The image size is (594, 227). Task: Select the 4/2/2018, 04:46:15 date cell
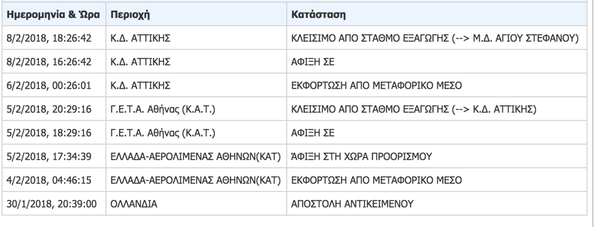point(52,180)
